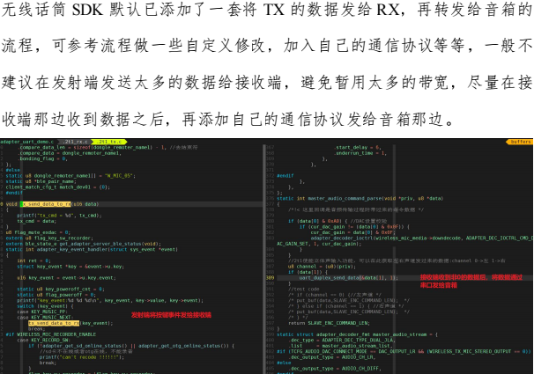Viewport: 534px width, 374px height.
Task: Click the 'u16 key_event = event->u.key.event;' line
Action: [x=66, y=278]
